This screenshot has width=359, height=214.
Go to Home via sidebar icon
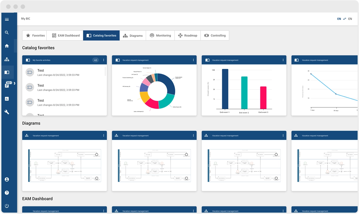pos(7,46)
